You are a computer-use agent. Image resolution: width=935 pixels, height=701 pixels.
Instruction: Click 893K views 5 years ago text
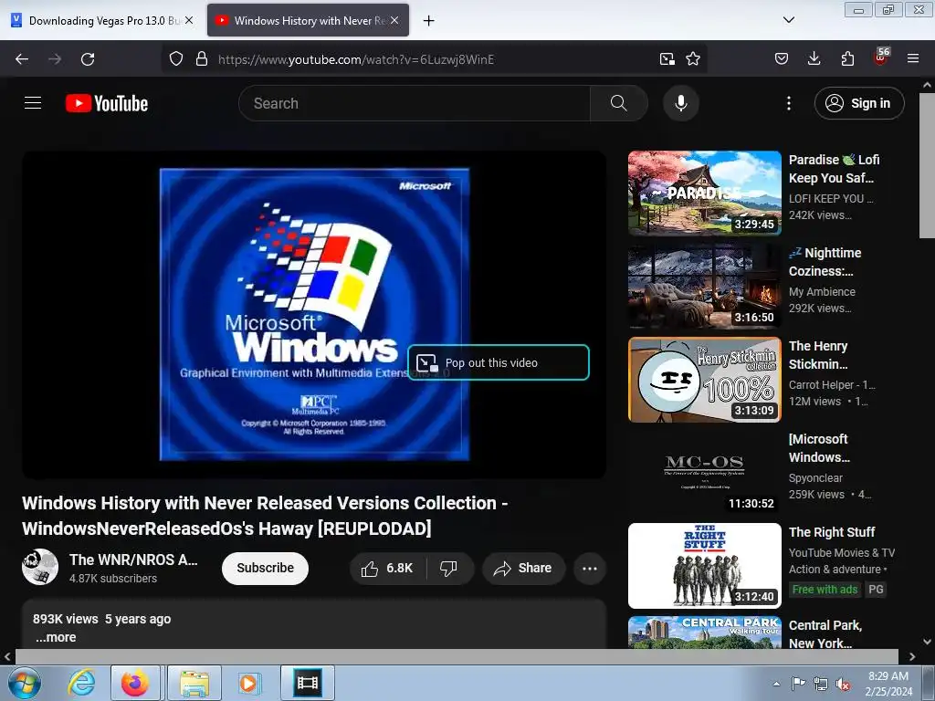102,619
